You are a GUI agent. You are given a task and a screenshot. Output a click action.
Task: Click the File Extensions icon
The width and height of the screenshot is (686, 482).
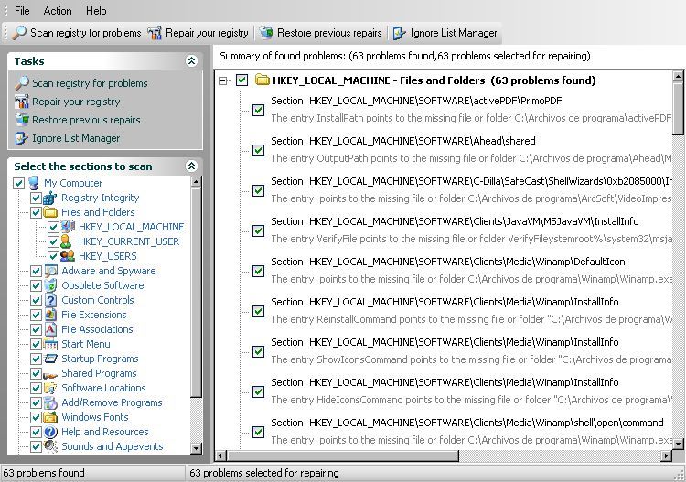coord(50,315)
